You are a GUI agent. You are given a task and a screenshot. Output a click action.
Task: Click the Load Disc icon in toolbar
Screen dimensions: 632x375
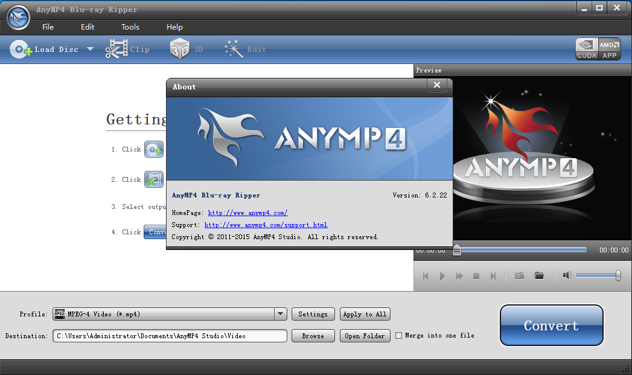(21, 50)
